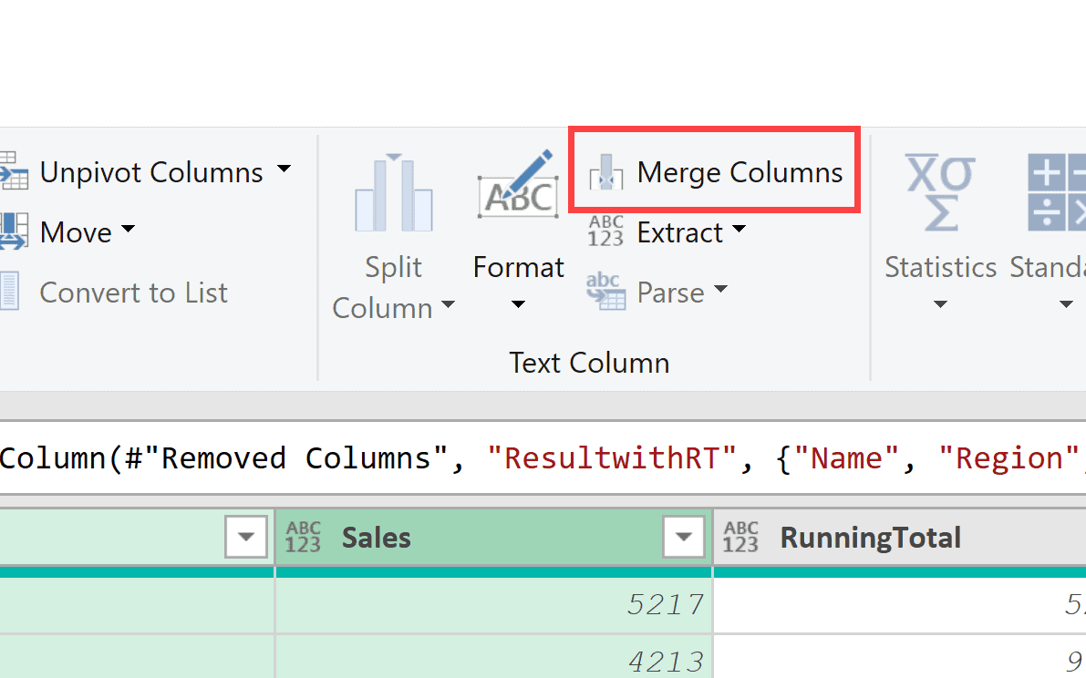Image resolution: width=1086 pixels, height=678 pixels.
Task: Click the Standard arithmetic operators icon
Action: coord(1057,192)
